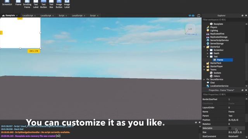This screenshot has width=248, height=139.
Task: Select the StarterPack service
Action: coord(215,63)
